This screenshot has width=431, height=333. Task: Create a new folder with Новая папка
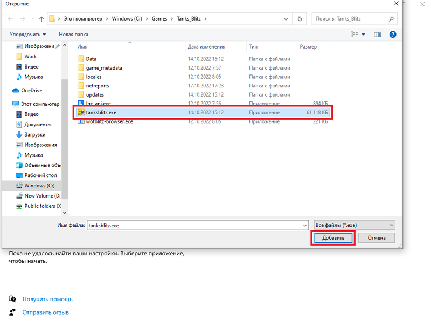point(73,35)
